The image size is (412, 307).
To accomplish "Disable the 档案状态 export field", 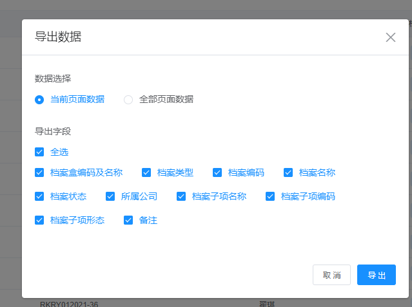I will 39,196.
